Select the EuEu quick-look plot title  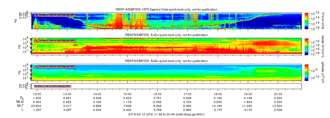[x=166, y=35]
